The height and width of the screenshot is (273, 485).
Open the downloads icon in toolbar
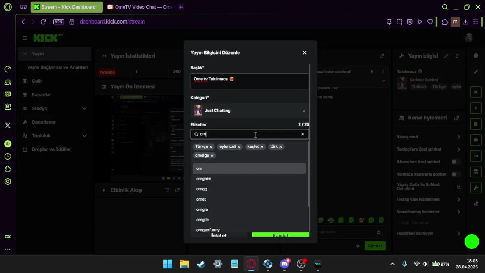466,22
